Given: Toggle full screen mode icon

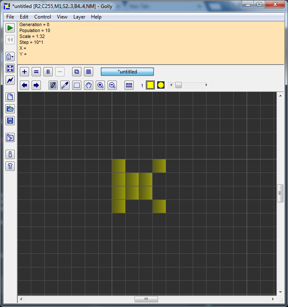Looking at the screenshot, I should [x=10, y=68].
